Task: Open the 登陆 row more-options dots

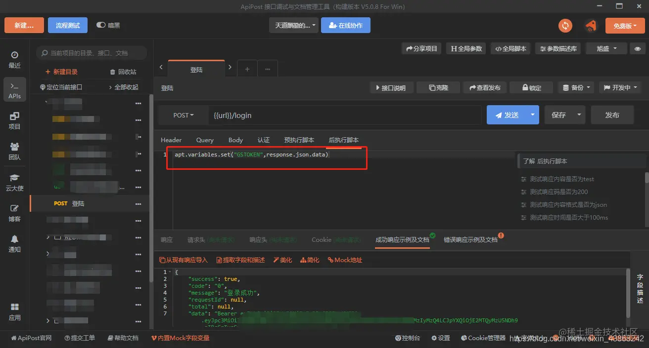Action: [139, 203]
